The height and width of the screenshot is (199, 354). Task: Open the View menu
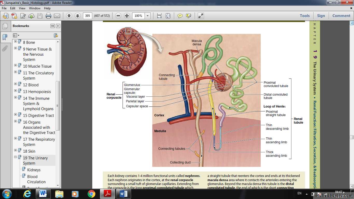click(x=22, y=8)
